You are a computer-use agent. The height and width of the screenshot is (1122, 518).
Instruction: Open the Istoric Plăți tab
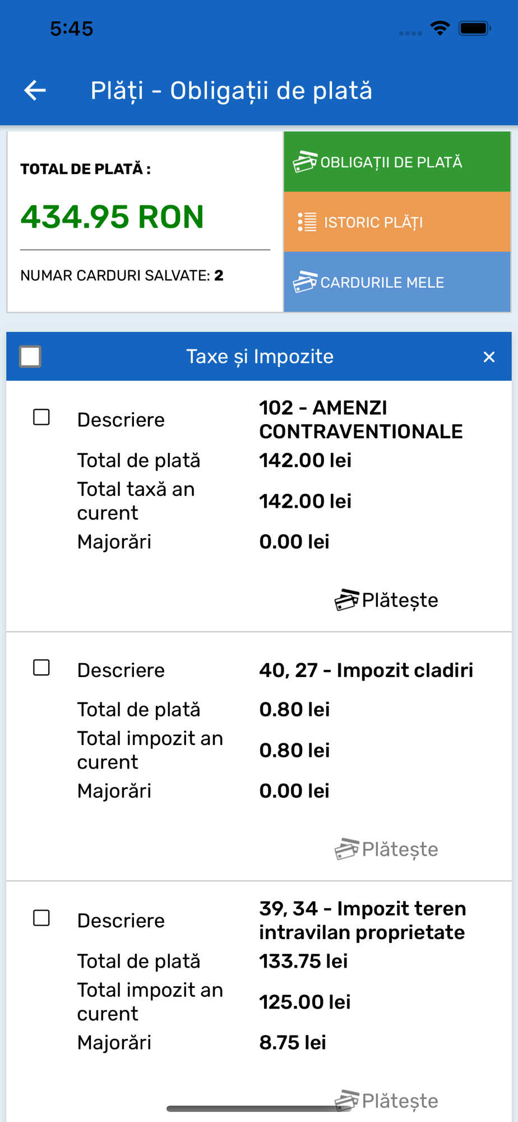[x=397, y=222]
